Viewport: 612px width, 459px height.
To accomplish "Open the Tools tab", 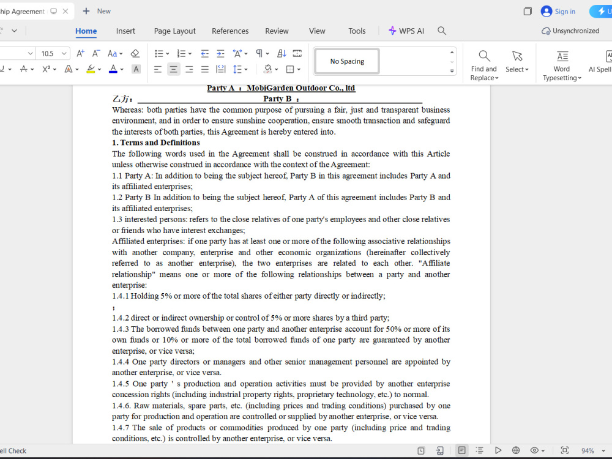I will (357, 31).
